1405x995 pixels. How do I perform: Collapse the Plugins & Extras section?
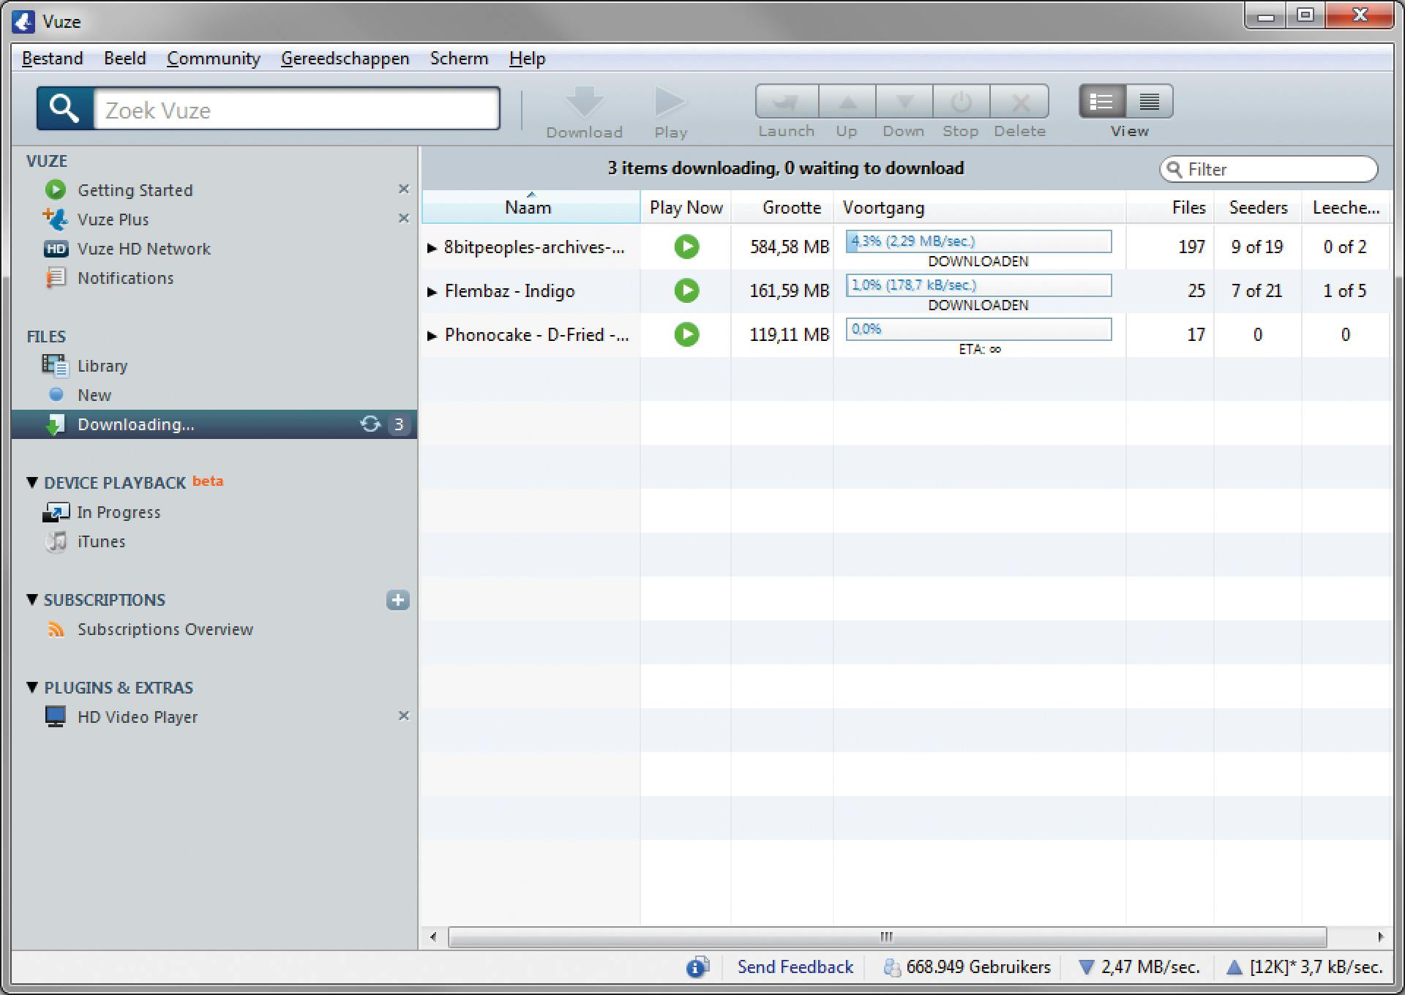(32, 687)
